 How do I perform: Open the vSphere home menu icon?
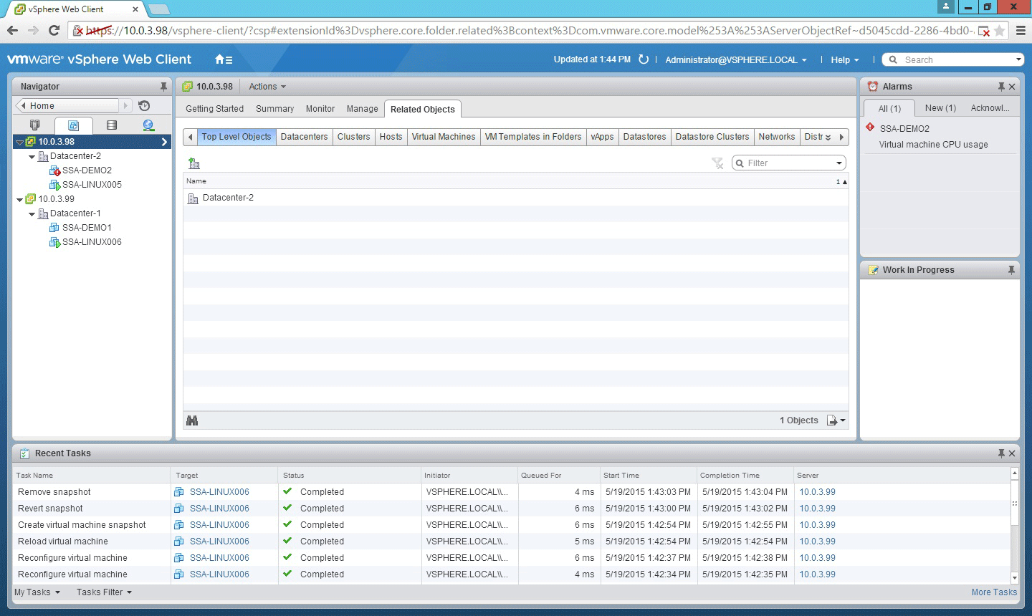[x=224, y=59]
